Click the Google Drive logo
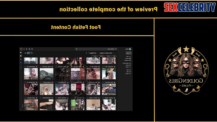The width and height of the screenshot is (217, 122). point(130,49)
